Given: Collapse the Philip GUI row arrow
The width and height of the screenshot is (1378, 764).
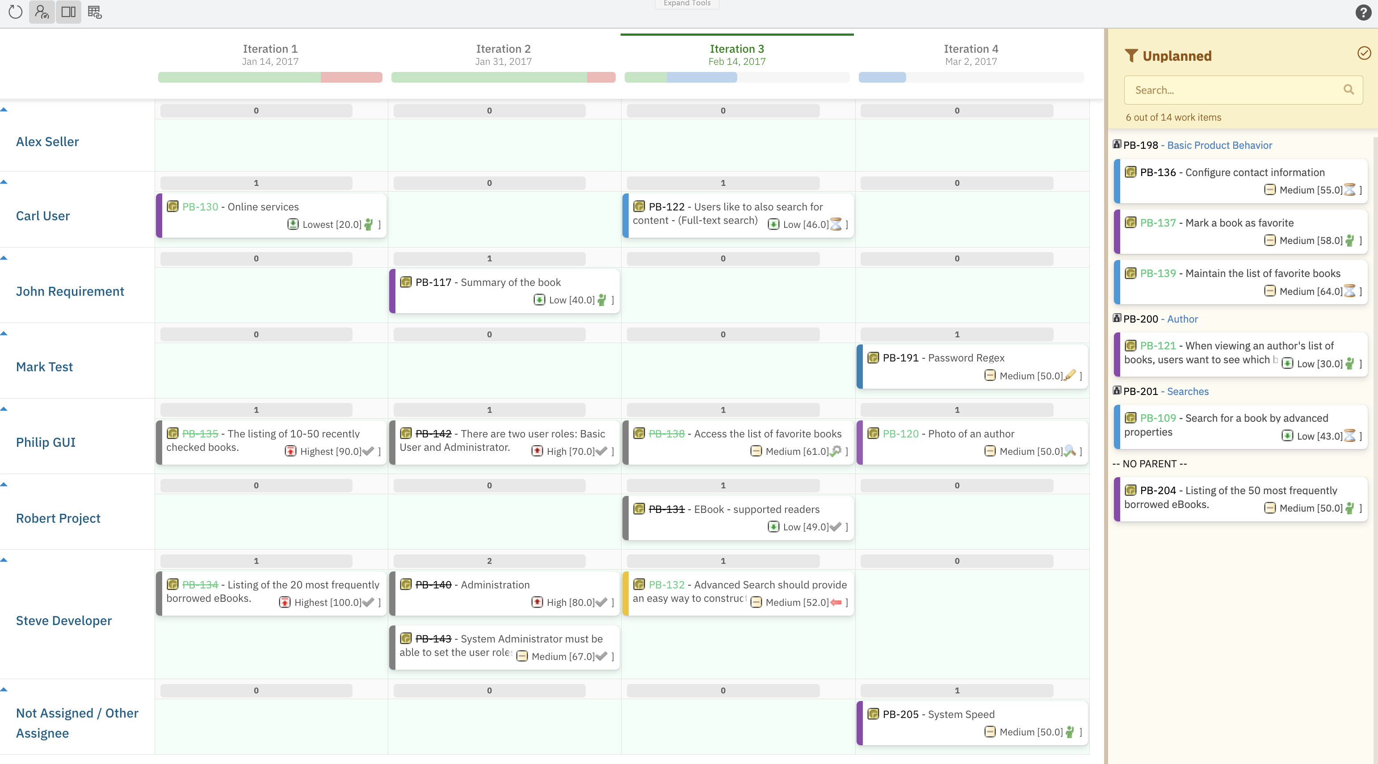Looking at the screenshot, I should click(x=4, y=409).
